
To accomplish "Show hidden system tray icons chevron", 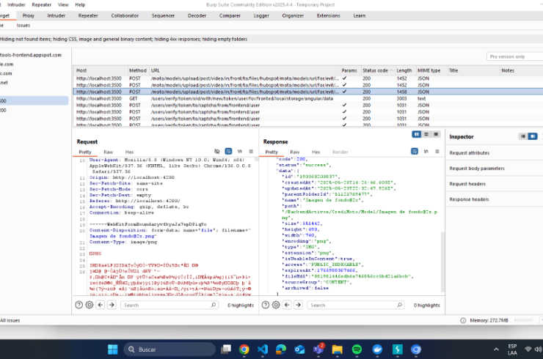I will coord(496,349).
